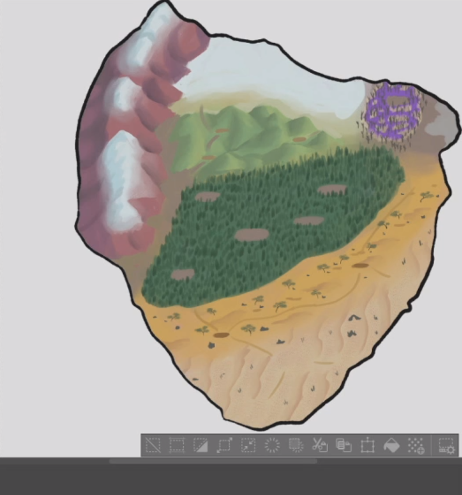
Task: Click the Deselect icon in selection launcher
Action: tap(153, 445)
